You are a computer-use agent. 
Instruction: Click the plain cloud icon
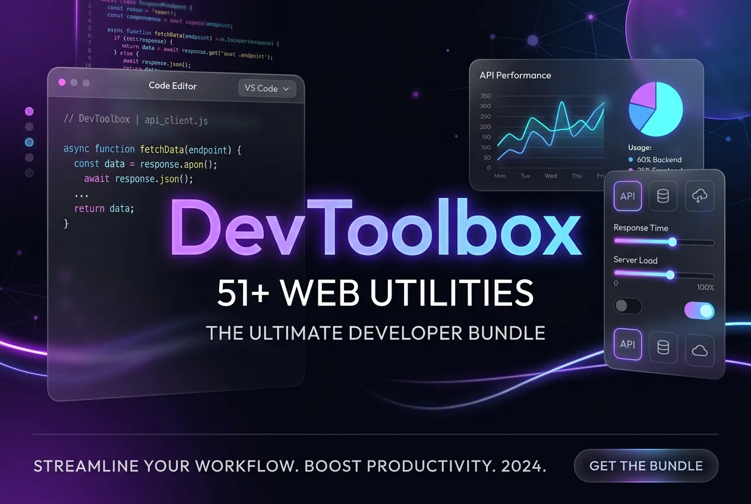click(700, 350)
